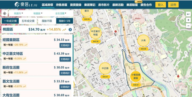Select the 五年成交價 toggle
The image size is (192, 97).
pyautogui.click(x=28, y=21)
